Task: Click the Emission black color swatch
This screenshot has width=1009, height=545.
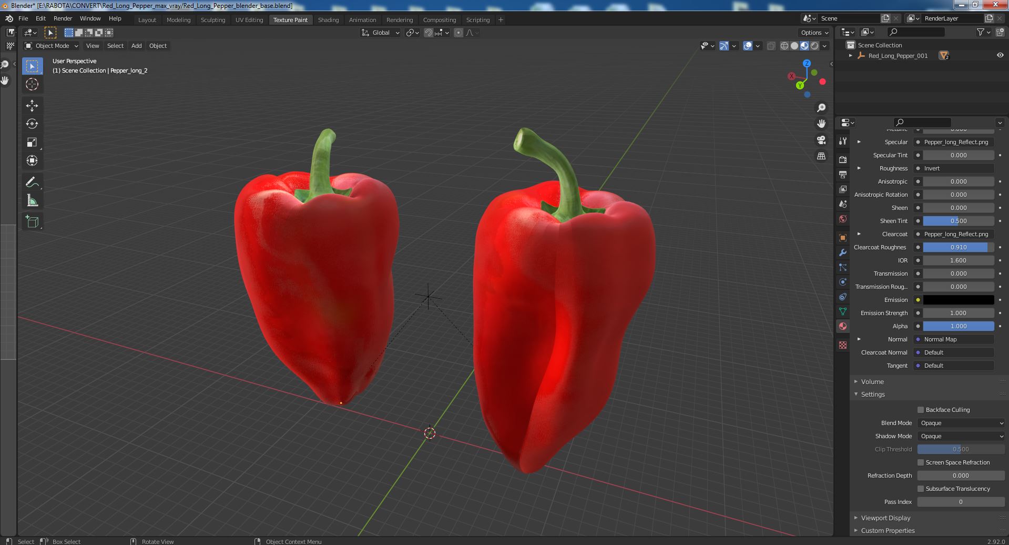Action: 959,300
